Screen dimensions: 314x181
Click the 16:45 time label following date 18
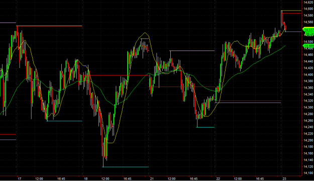coord(128,179)
